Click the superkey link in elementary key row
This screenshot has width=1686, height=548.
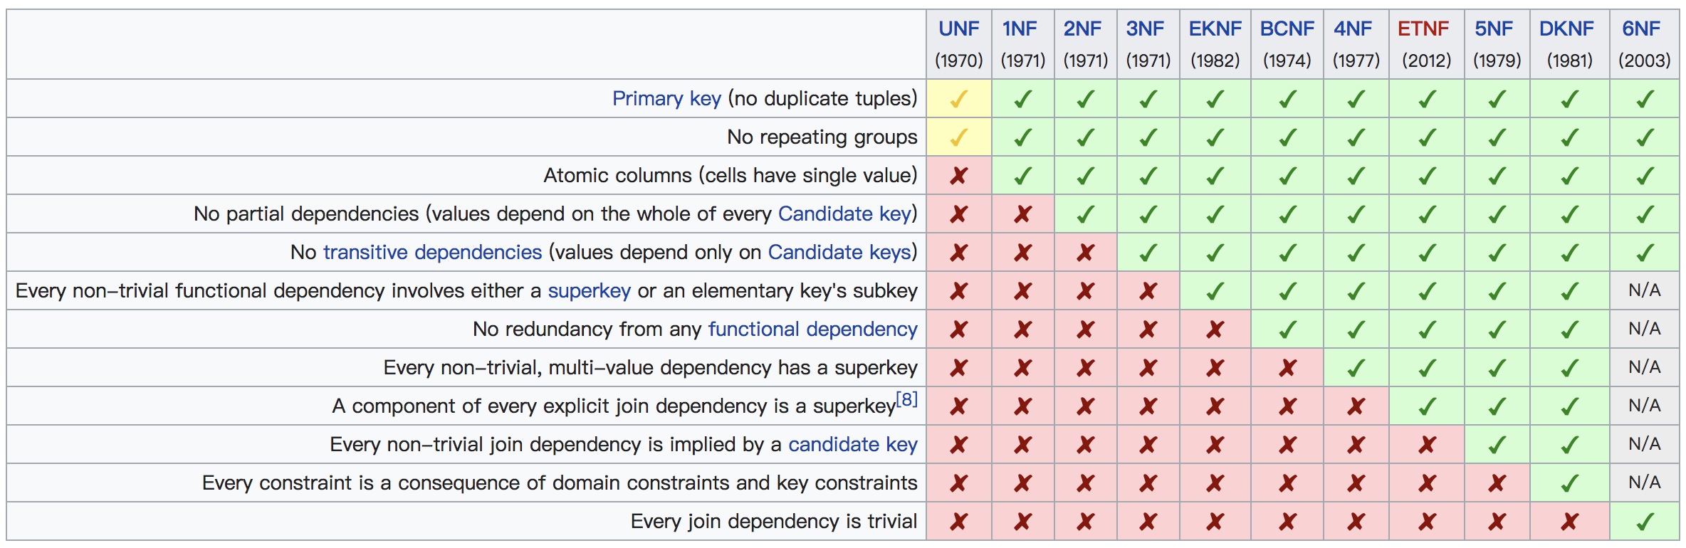click(x=589, y=291)
